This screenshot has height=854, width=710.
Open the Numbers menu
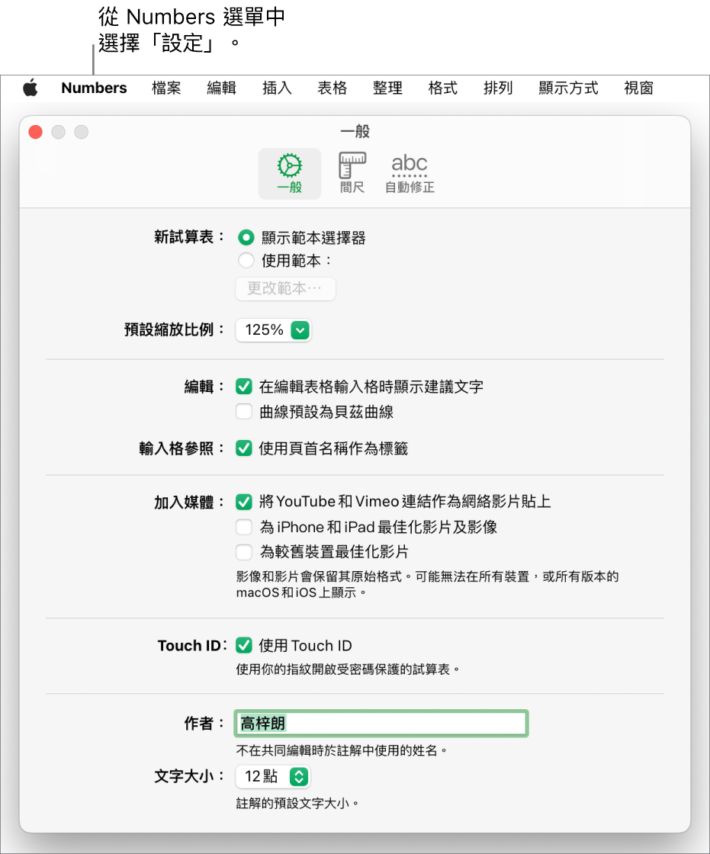tap(94, 88)
